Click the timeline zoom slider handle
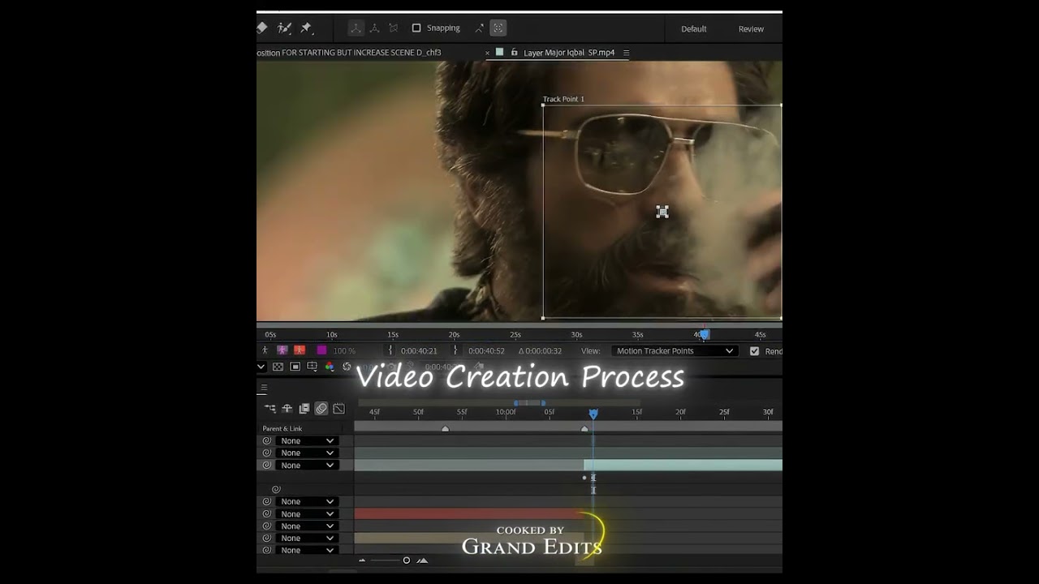This screenshot has width=1039, height=584. point(407,560)
